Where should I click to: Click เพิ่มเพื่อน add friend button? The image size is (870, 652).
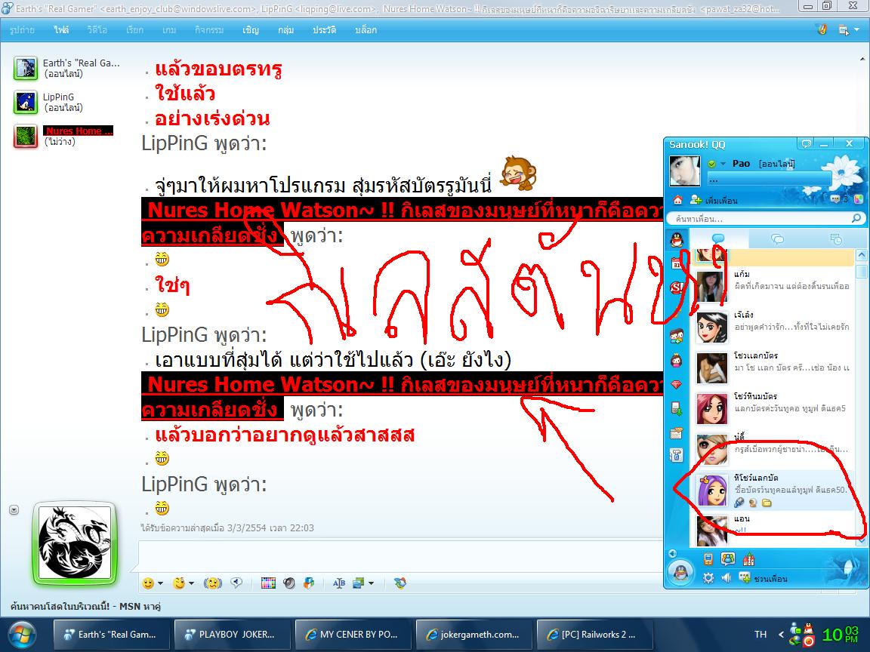coord(714,200)
